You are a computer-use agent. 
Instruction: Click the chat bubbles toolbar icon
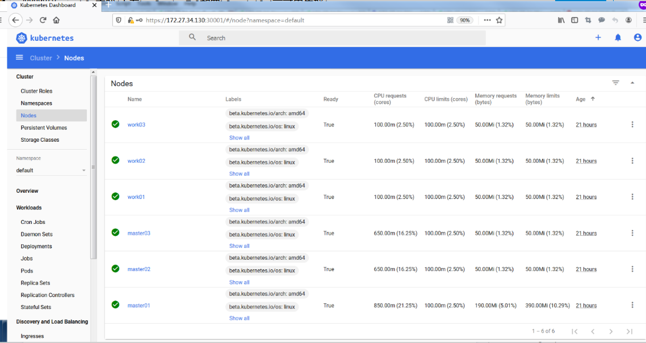coord(602,20)
